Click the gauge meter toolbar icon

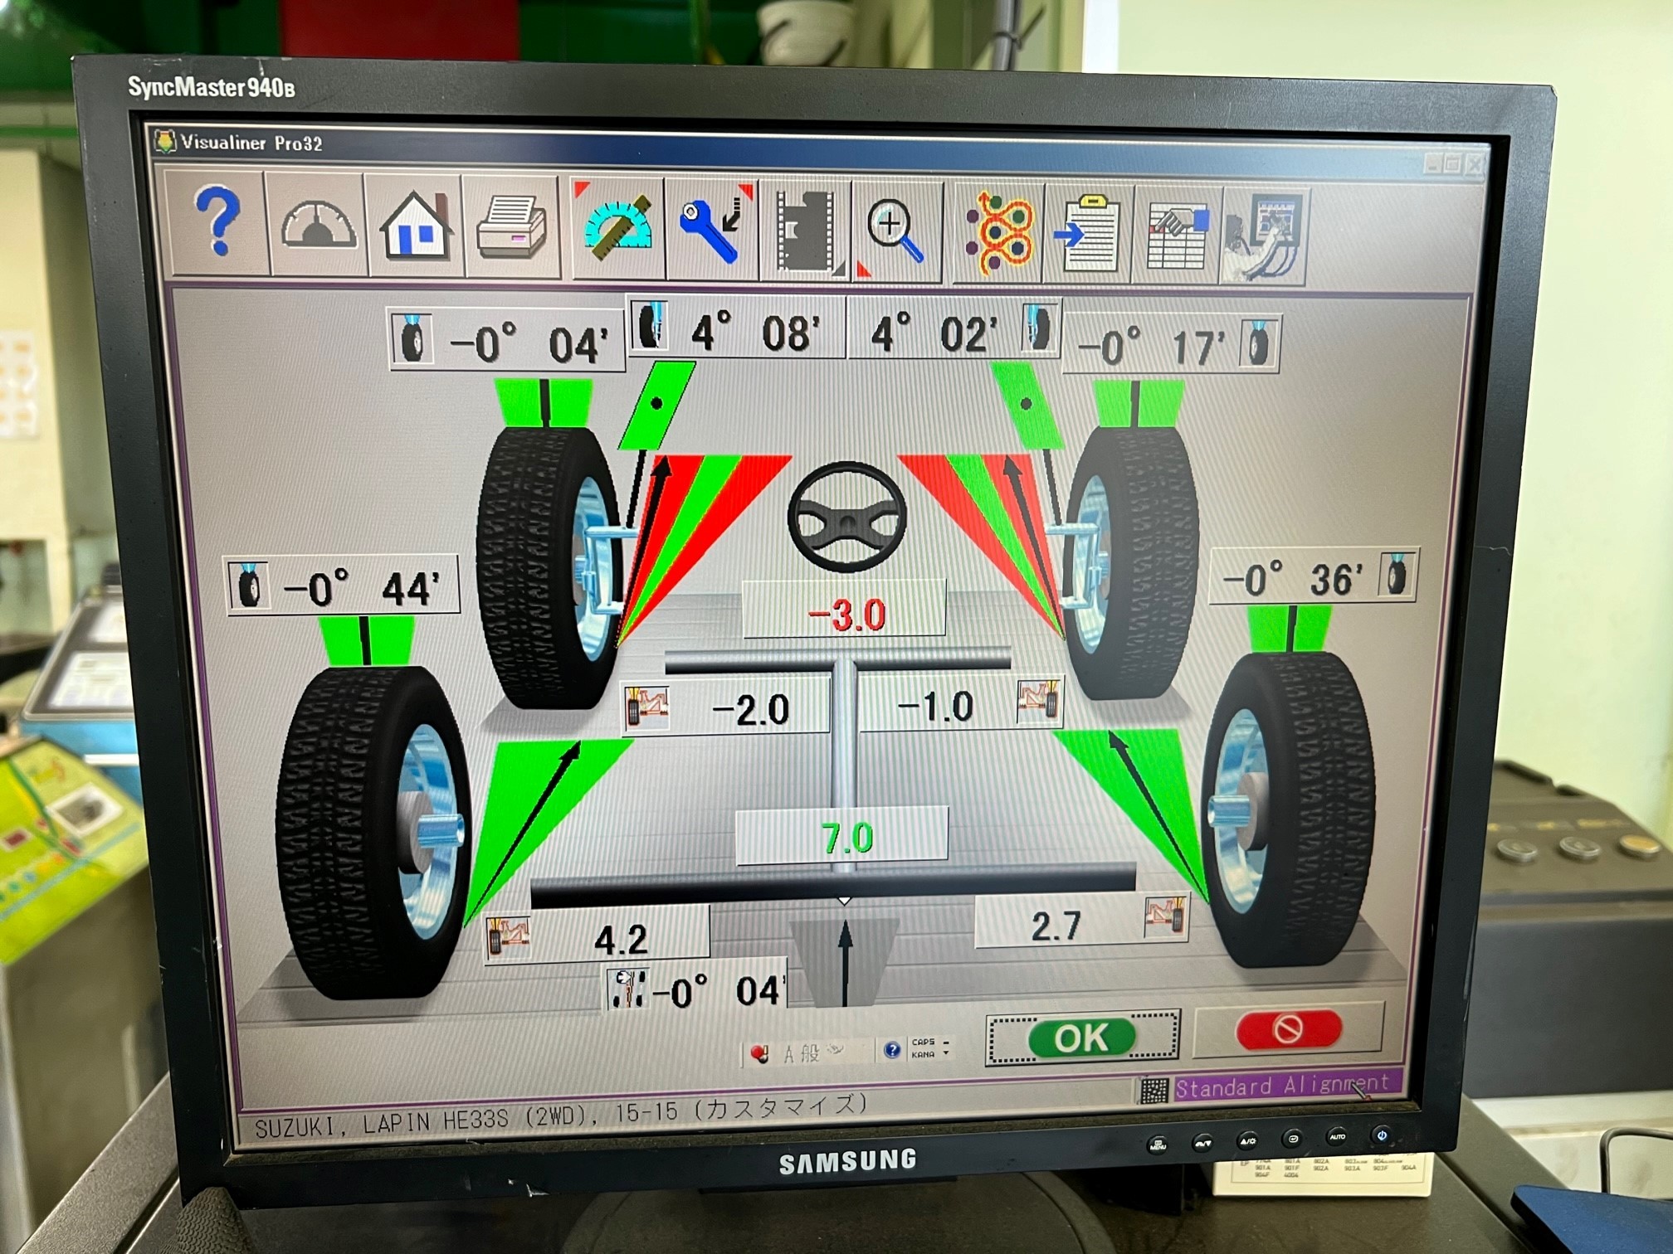click(x=319, y=225)
